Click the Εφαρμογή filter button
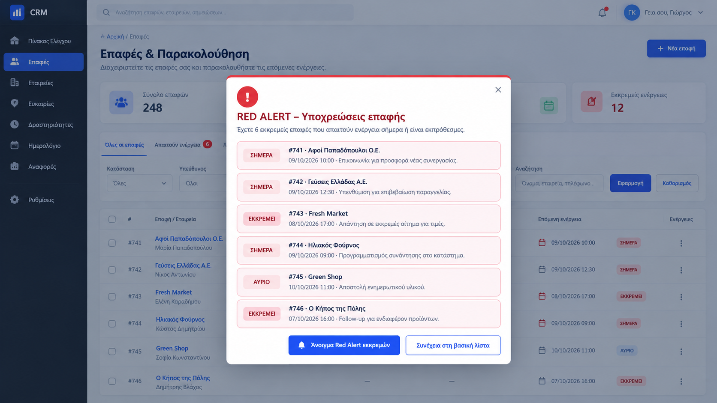 (x=630, y=183)
